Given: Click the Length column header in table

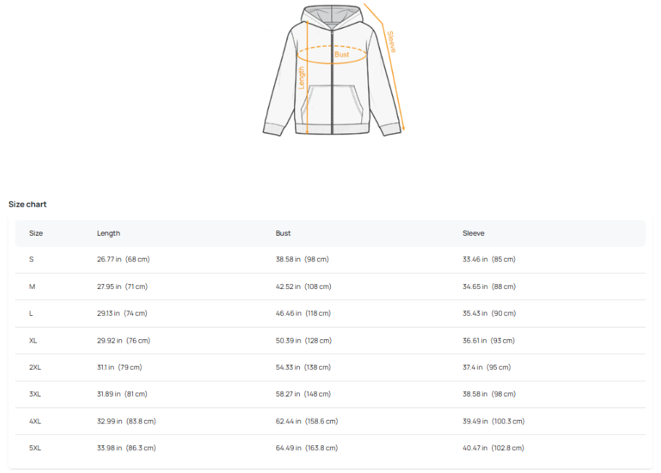Looking at the screenshot, I should (x=108, y=233).
